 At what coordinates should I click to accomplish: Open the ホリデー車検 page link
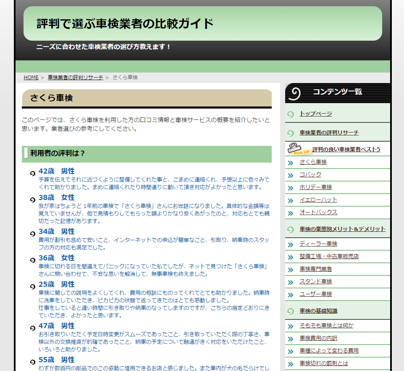click(315, 187)
